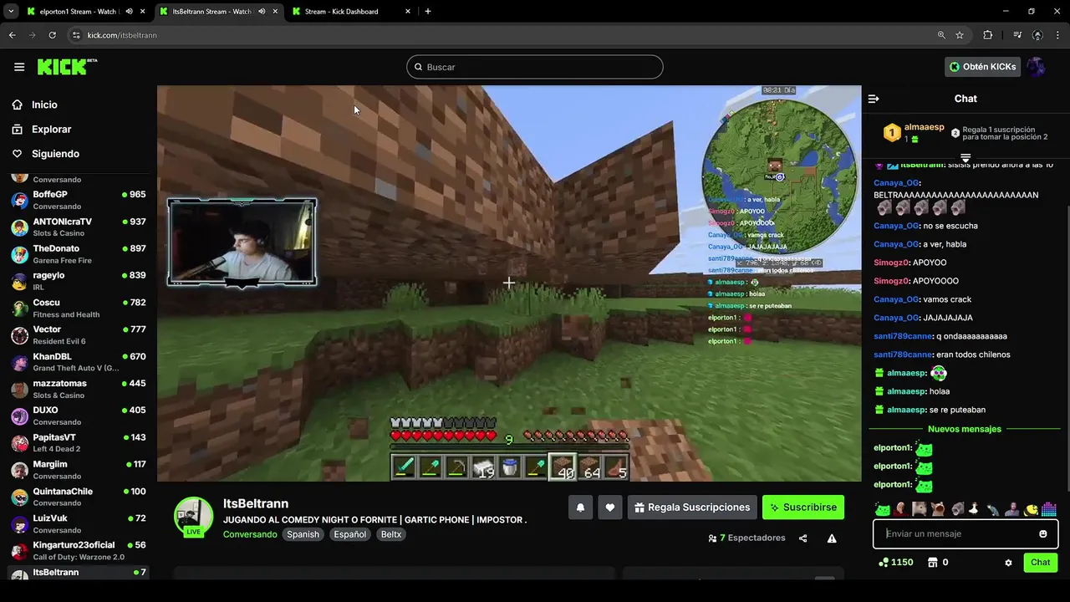The image size is (1070, 602).
Task: Send message with green Chat button
Action: [x=1040, y=563]
